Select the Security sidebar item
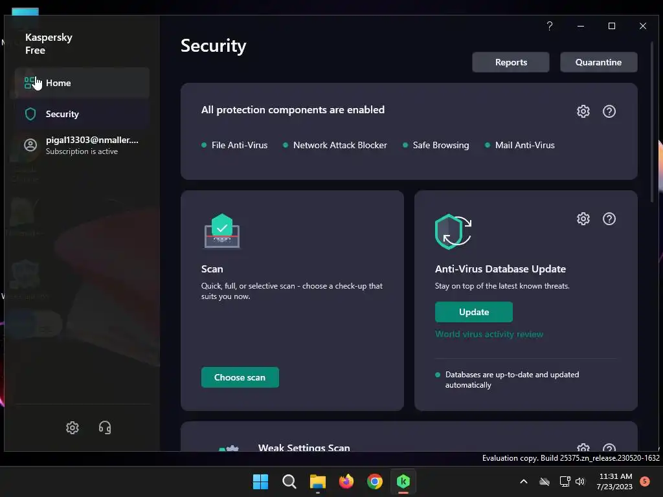 [x=82, y=114]
